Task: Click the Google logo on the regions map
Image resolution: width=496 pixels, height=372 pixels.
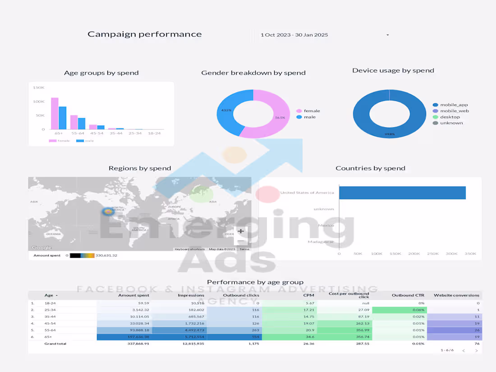Action: pos(41,248)
